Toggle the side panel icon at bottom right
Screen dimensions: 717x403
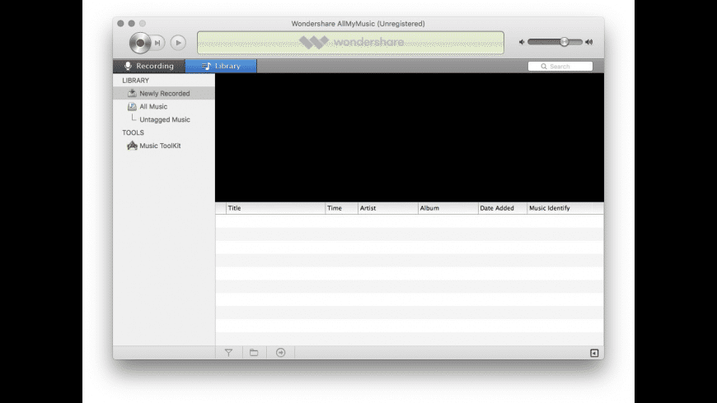tap(594, 353)
